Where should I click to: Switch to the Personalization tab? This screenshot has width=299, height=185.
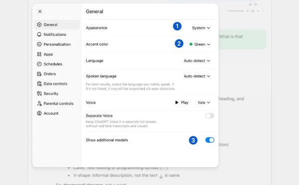57,44
